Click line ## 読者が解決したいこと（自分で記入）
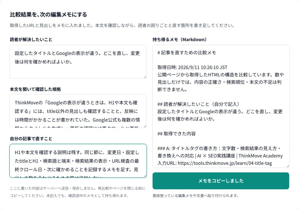Image resolution: width=299 pixels, height=209 pixels. tap(198, 104)
